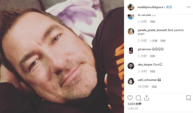This screenshot has height=113, width=193.
Task: View the 1 次赞 like count on janelle's comment
Action: click(154, 41)
